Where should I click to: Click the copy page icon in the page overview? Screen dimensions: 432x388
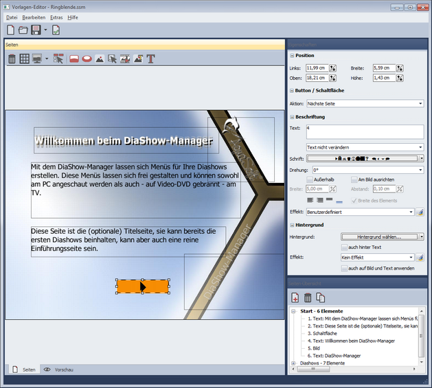coord(320,297)
